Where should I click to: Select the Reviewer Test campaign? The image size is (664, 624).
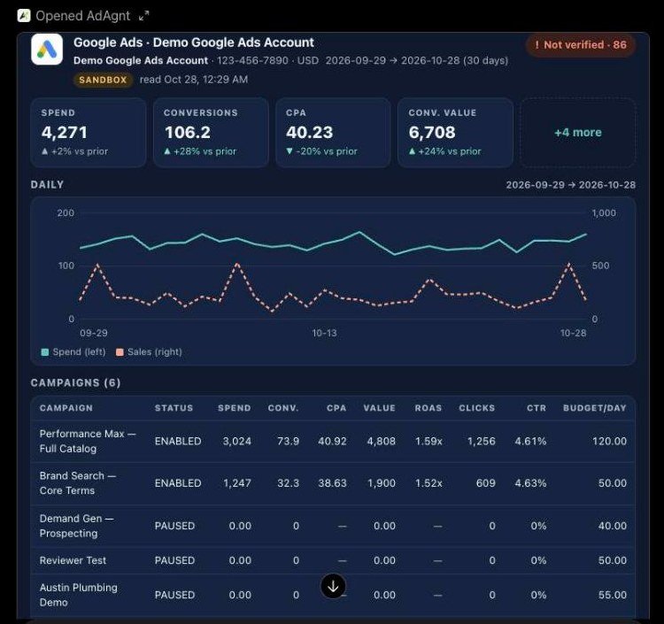click(73, 560)
